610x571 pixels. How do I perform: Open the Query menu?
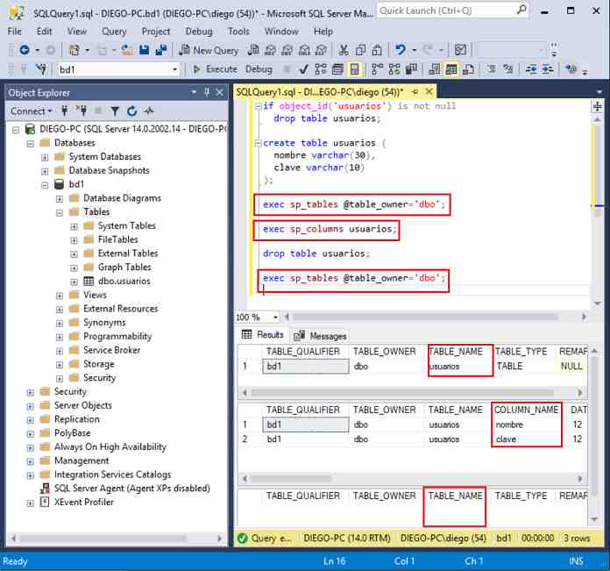(114, 32)
